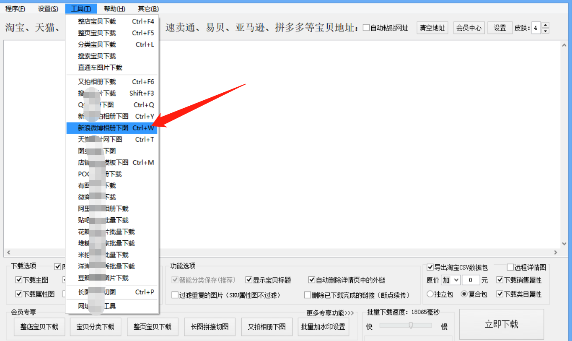Enable the 远程详情图 checkbox
The width and height of the screenshot is (572, 341).
pyautogui.click(x=510, y=267)
